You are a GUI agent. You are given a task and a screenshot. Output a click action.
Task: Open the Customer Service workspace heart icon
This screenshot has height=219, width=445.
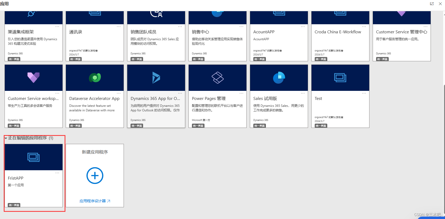tap(34, 78)
